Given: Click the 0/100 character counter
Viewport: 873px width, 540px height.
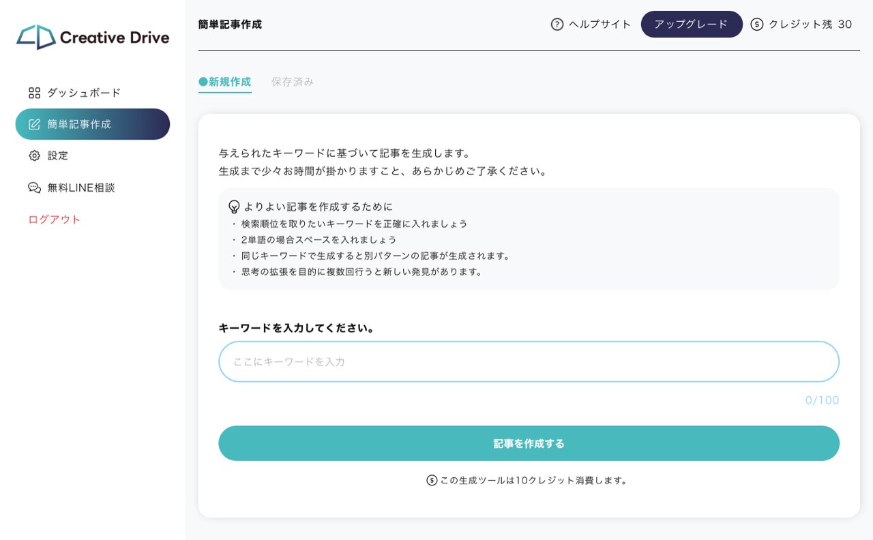Looking at the screenshot, I should tap(822, 400).
